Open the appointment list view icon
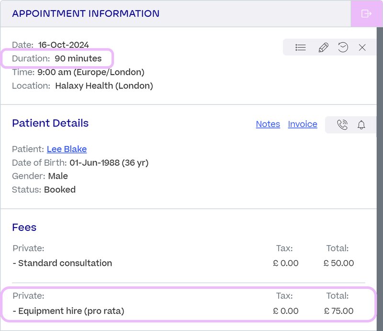The width and height of the screenshot is (383, 331). 301,47
